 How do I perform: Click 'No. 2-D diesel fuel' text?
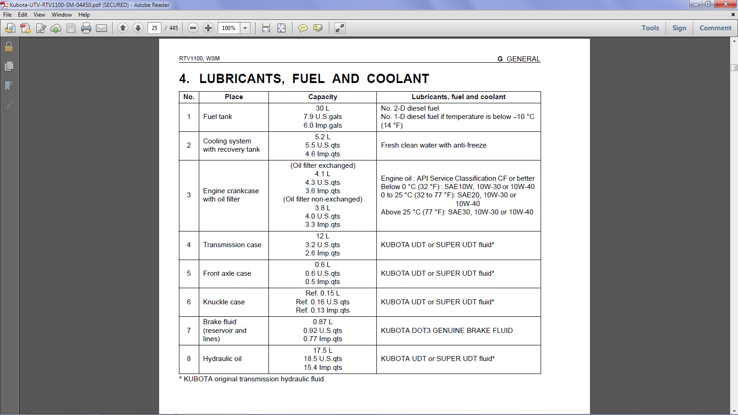pyautogui.click(x=410, y=108)
